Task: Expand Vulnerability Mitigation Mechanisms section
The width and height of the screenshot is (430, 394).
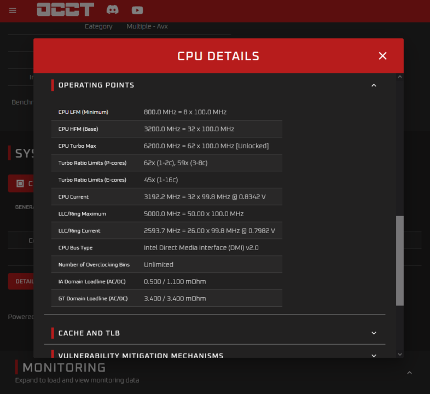Action: [374, 355]
